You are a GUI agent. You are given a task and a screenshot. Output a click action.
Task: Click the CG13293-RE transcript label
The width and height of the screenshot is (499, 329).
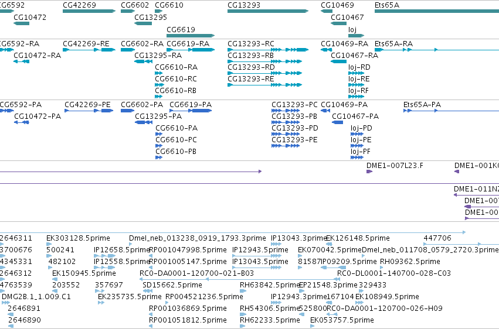[x=251, y=79]
